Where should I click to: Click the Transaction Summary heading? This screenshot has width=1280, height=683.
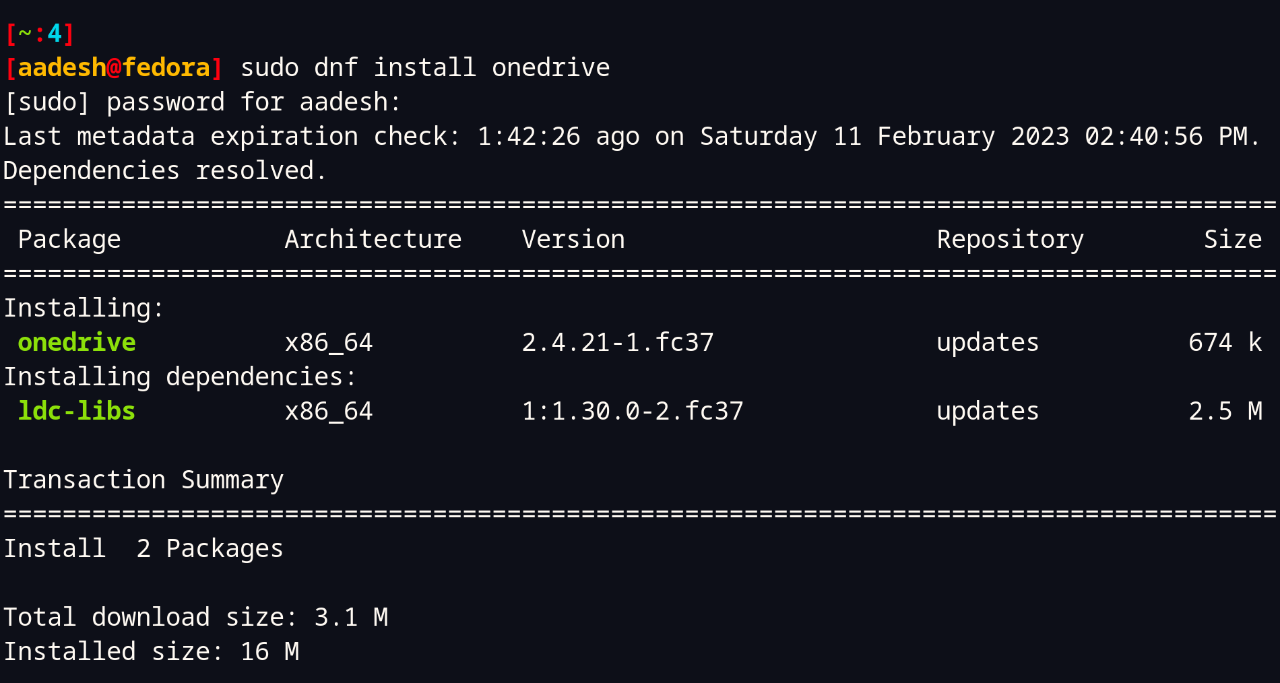click(143, 480)
